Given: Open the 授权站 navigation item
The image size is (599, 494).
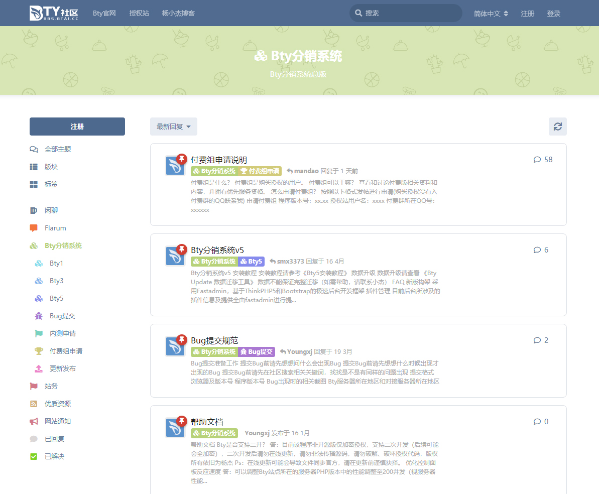Looking at the screenshot, I should tap(139, 14).
